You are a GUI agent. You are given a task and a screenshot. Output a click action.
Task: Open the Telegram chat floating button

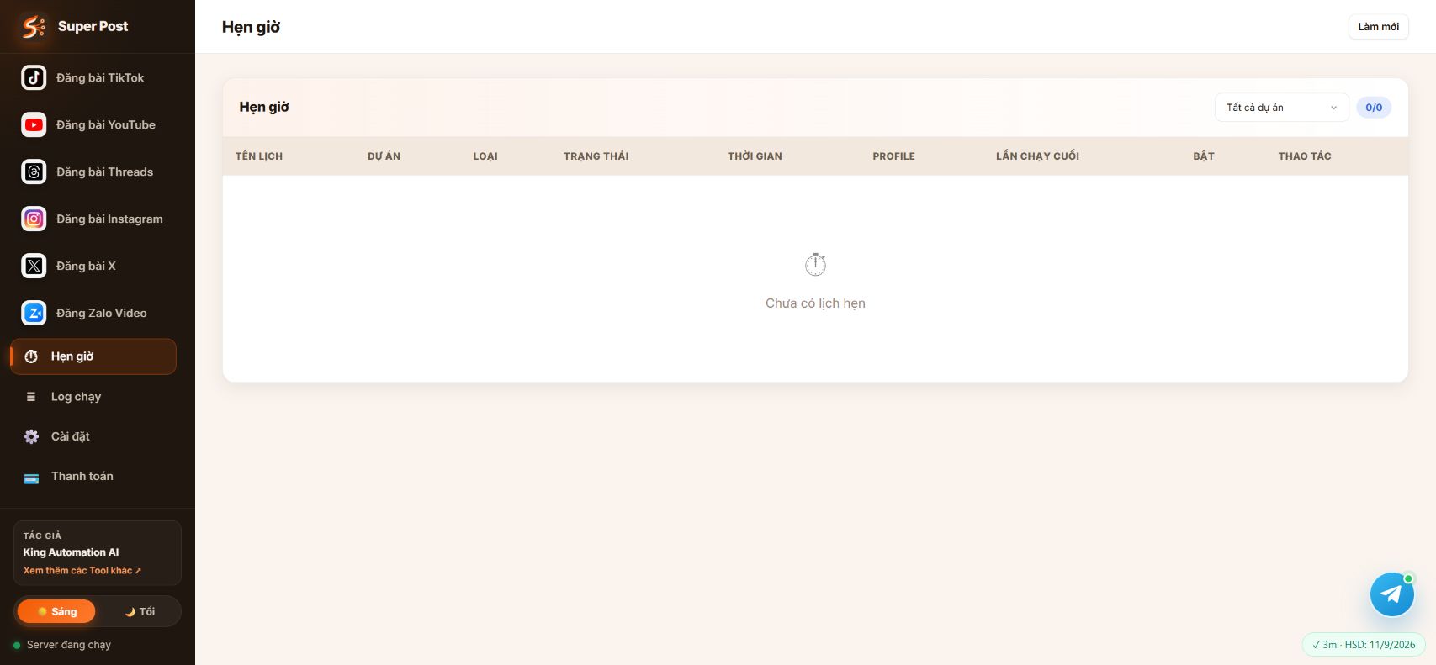click(x=1391, y=594)
